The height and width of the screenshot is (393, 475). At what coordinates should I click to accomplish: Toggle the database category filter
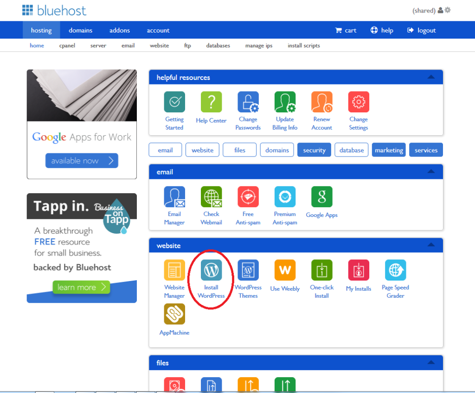pyautogui.click(x=352, y=150)
